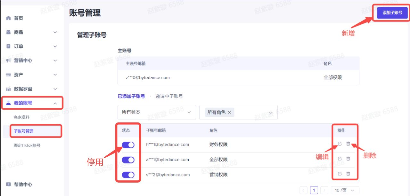Open 帮助中心 from the sidebar
The height and width of the screenshot is (196, 410).
(x=23, y=184)
